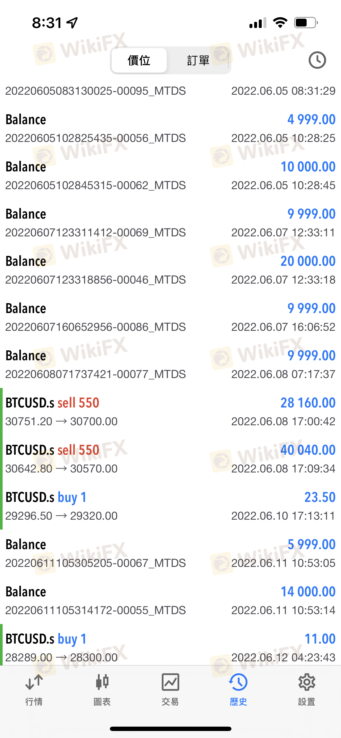Switch to the 訂單 orders segment
Viewport: 341px width, 738px height.
coord(198,61)
